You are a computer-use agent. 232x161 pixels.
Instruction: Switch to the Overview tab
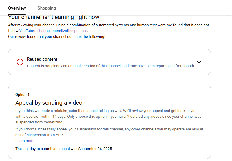[17, 8]
